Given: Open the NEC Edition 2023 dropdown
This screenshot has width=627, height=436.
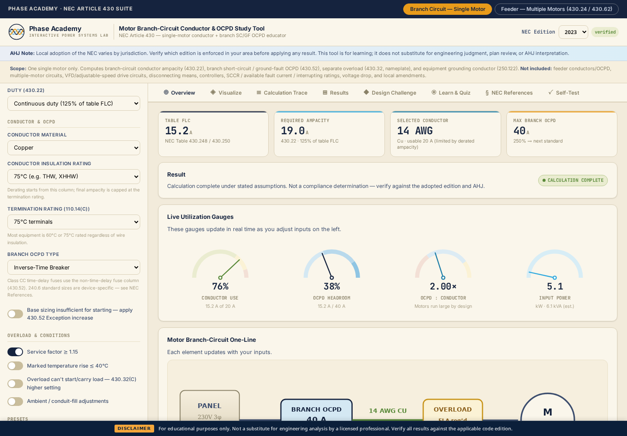Looking at the screenshot, I should tap(573, 32).
